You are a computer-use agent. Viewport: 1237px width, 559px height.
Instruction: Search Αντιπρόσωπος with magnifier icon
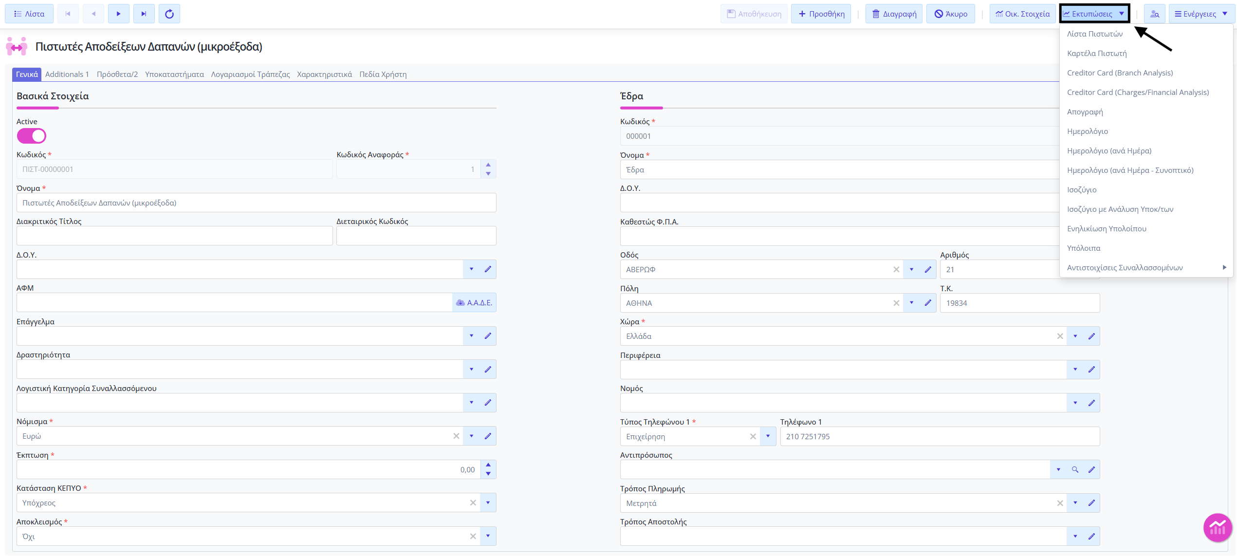click(1075, 469)
